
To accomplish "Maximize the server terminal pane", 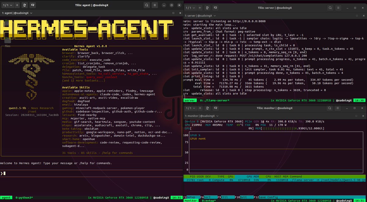I will click(x=357, y=16).
